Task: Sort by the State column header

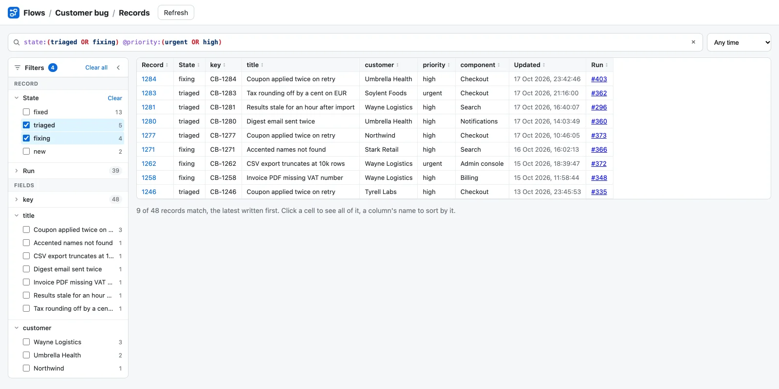Action: [189, 65]
